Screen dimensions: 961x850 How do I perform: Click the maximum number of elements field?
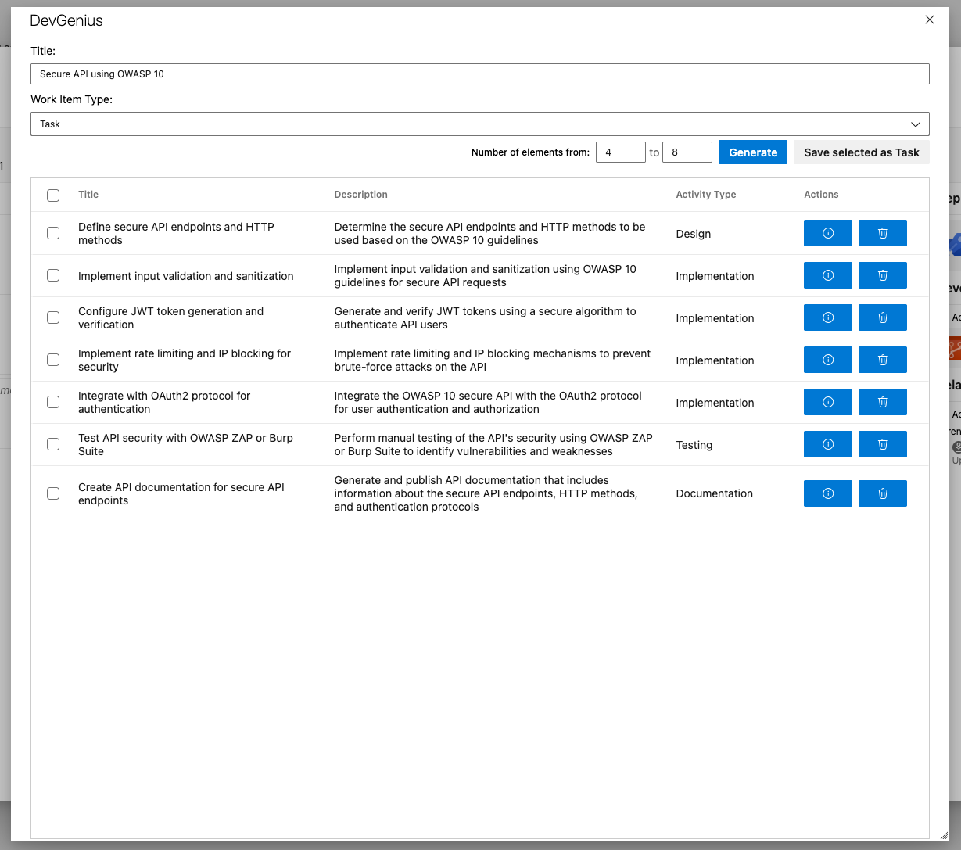(687, 152)
